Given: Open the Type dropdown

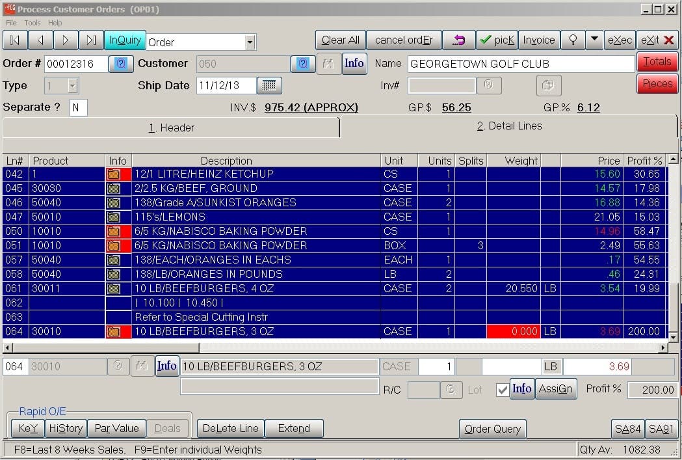Looking at the screenshot, I should click(x=73, y=85).
